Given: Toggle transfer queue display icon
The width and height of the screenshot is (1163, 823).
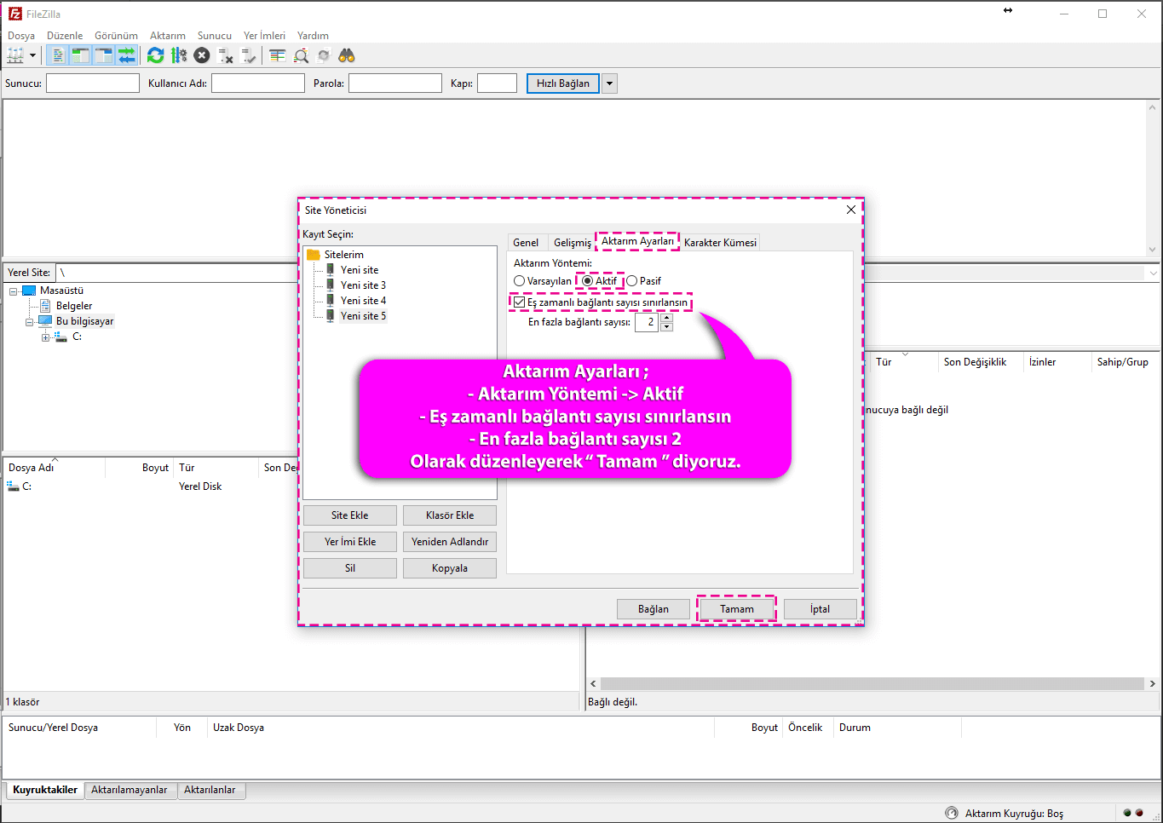Looking at the screenshot, I should click(127, 56).
